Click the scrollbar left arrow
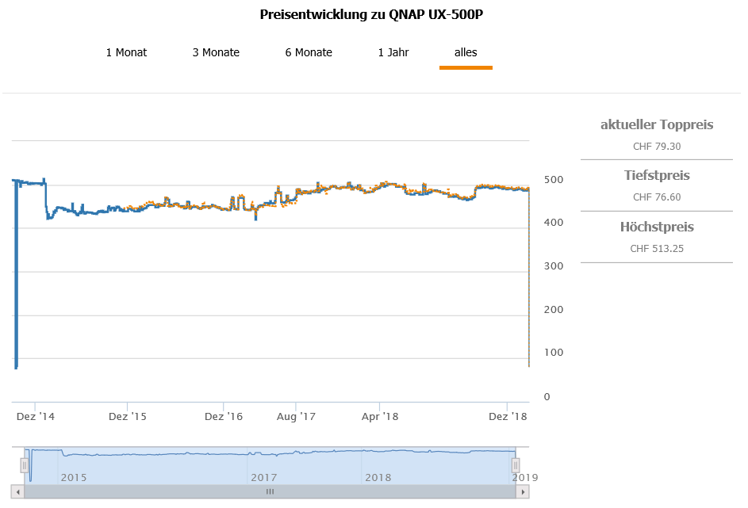 tap(17, 491)
